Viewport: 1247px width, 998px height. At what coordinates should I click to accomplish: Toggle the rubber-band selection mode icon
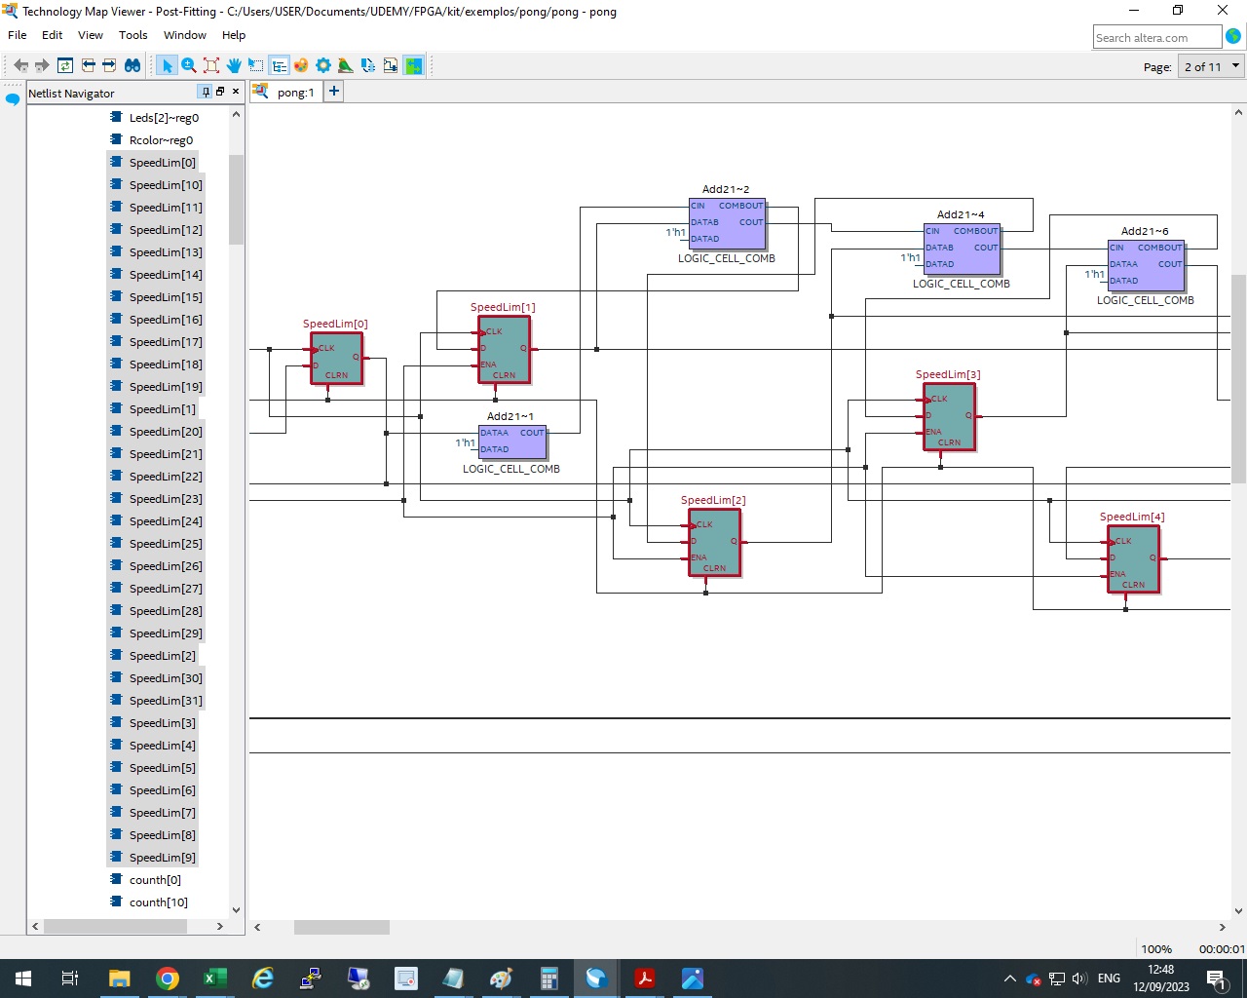[x=255, y=65]
